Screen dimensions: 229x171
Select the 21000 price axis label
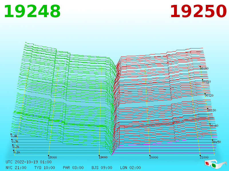pyautogui.click(x=204, y=157)
